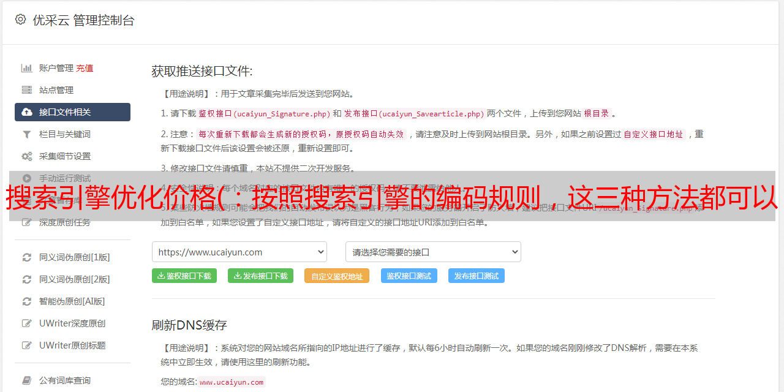Click the 发布接口(ucaiyun_Savearticle.php) code text
The image size is (784, 392).
pyautogui.click(x=414, y=114)
